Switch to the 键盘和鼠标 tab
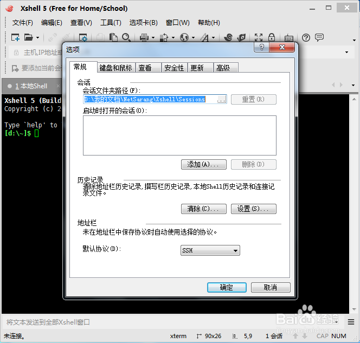The width and height of the screenshot is (360, 343). click(116, 68)
